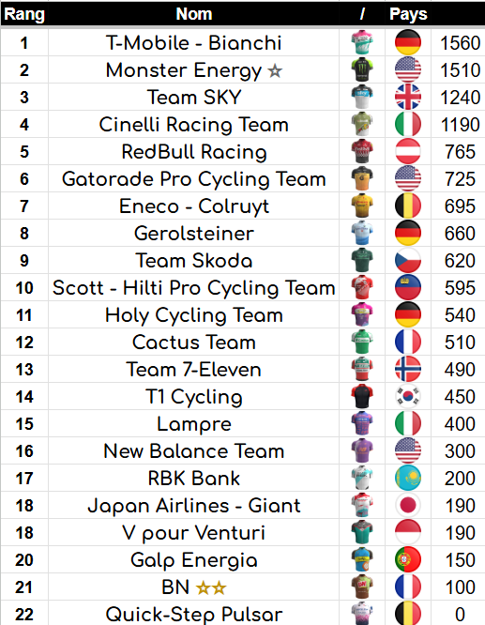The height and width of the screenshot is (625, 485).
Task: Click the T-Mobile - Bianchi jersey icon
Action: [x=362, y=42]
